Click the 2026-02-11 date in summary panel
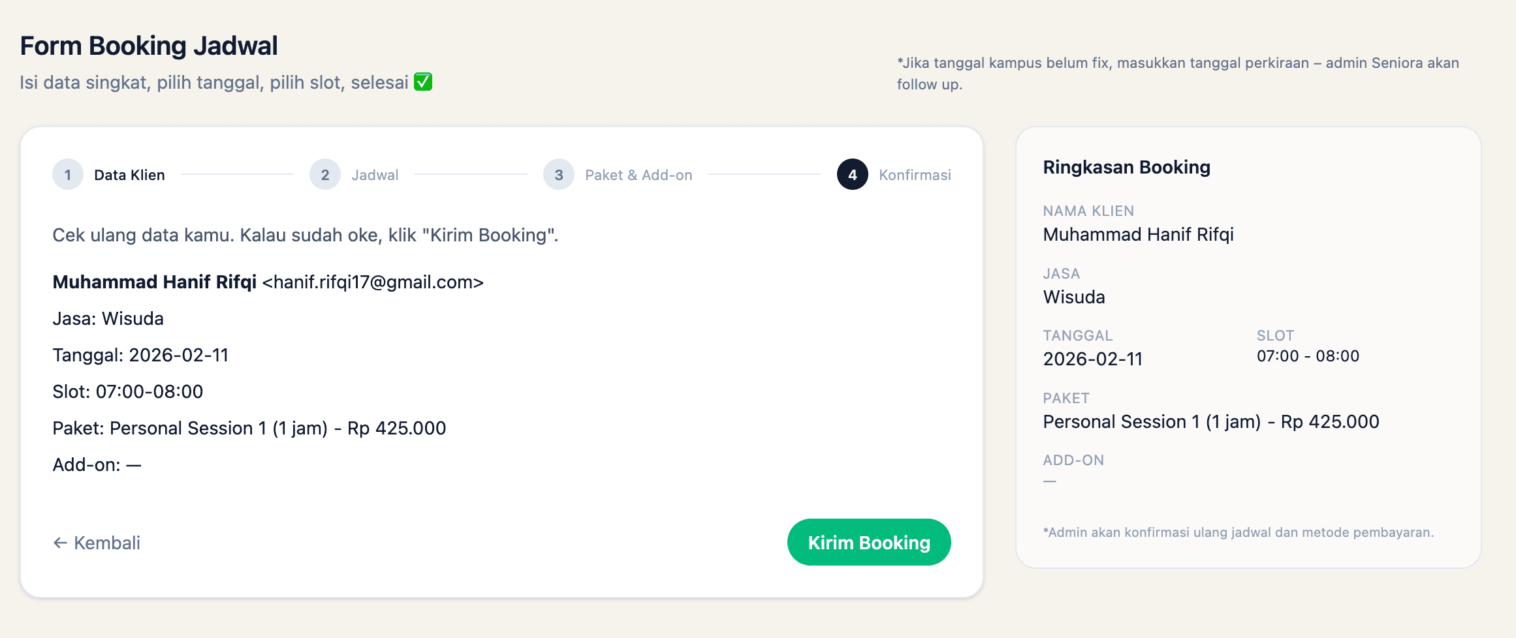 click(1092, 359)
